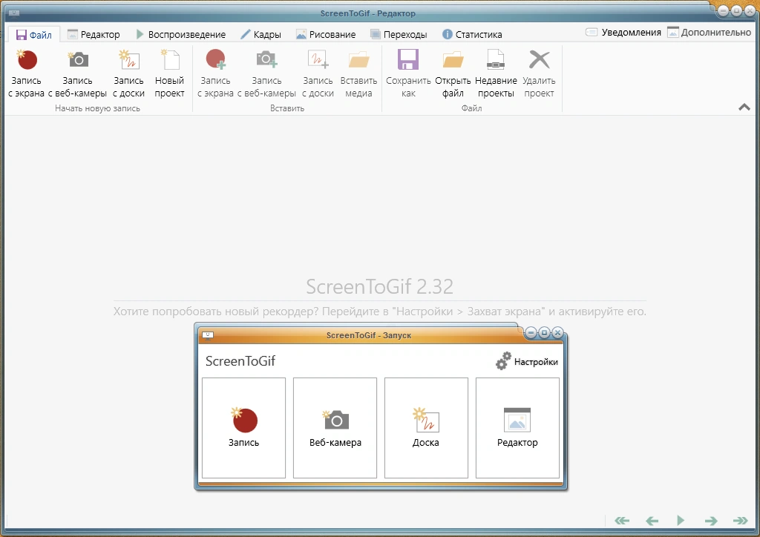The height and width of the screenshot is (537, 760).
Task: Open Настройки in the startup window
Action: pos(526,361)
